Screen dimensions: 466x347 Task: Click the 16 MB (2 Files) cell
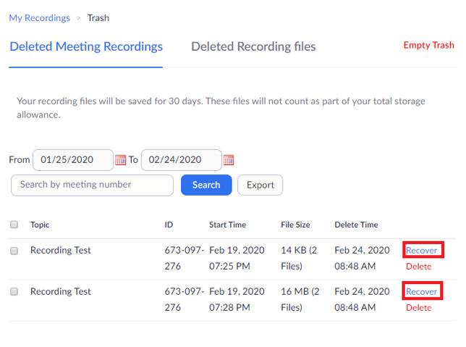[x=300, y=299]
